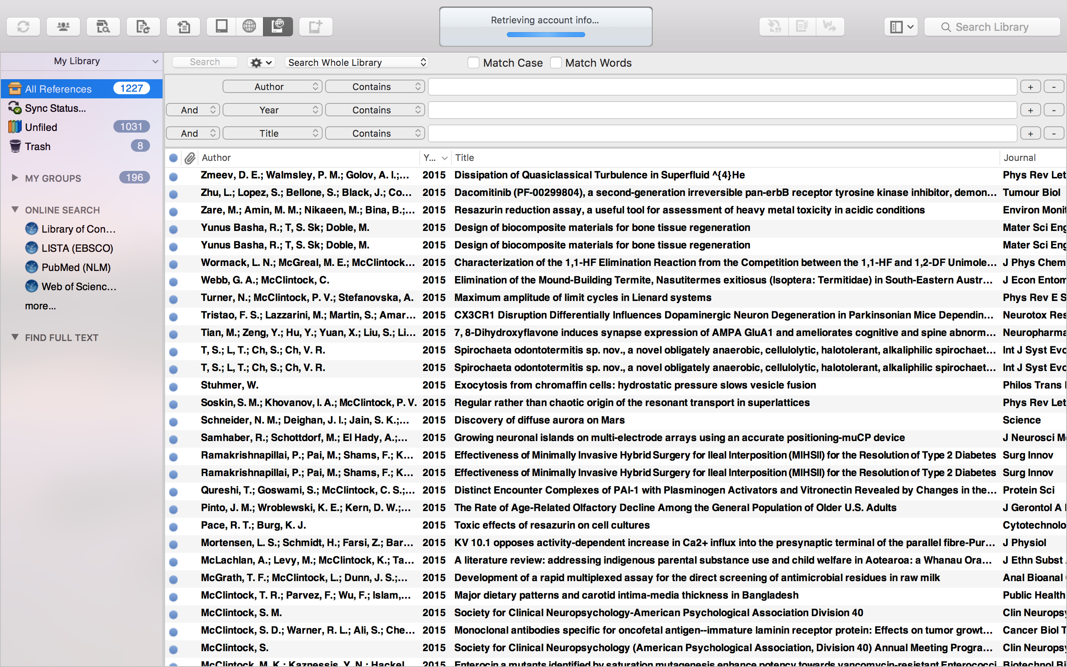Collapse the ONLINE SEARCH section
Image resolution: width=1067 pixels, height=667 pixels.
point(15,210)
